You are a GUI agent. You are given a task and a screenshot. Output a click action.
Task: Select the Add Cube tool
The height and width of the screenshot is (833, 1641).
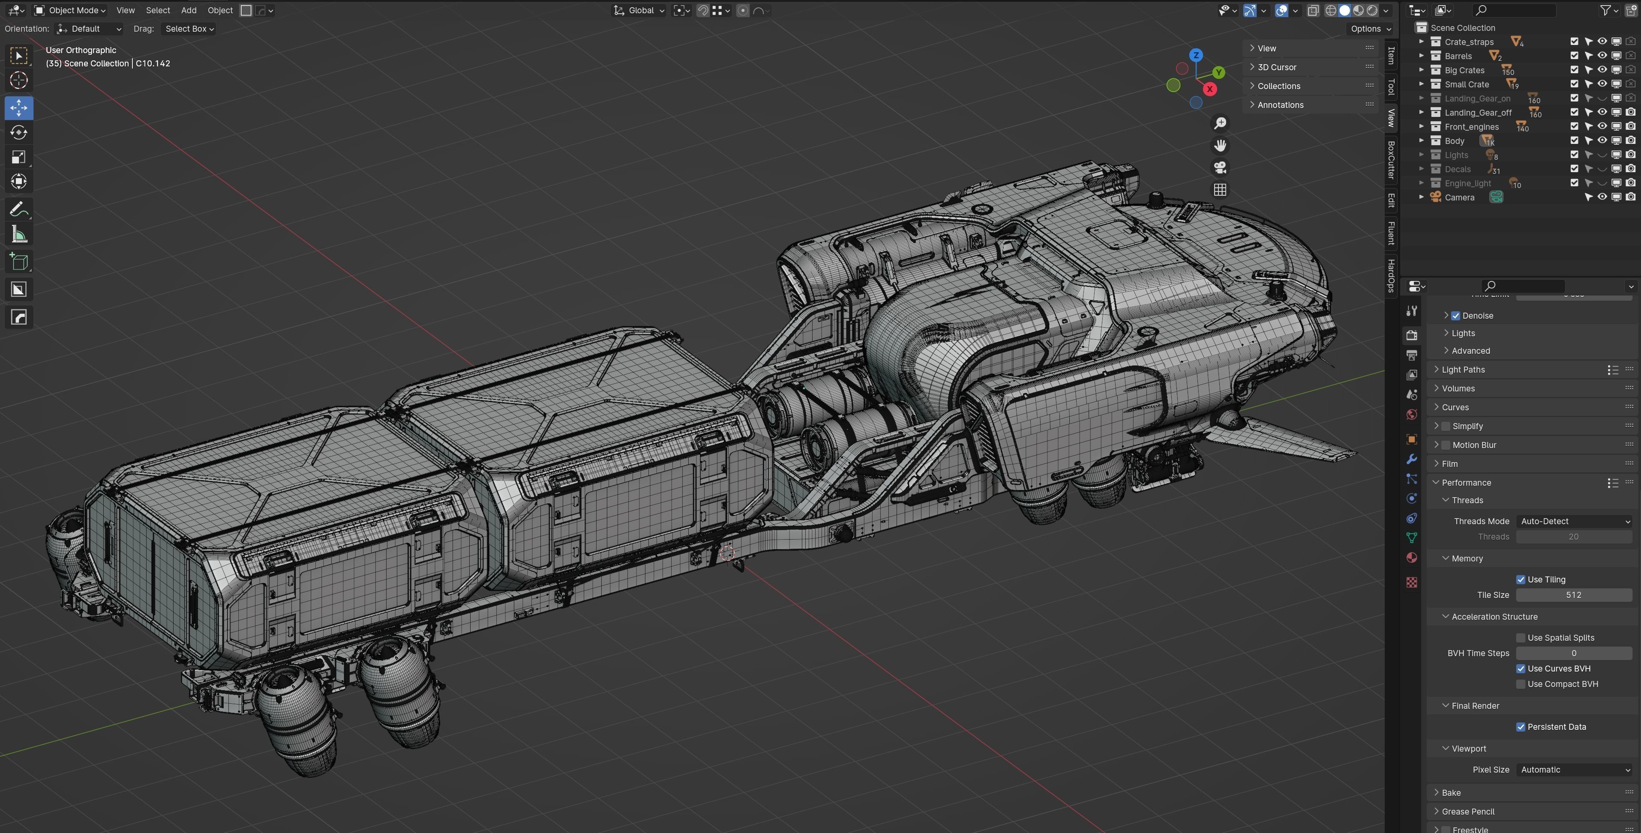pyautogui.click(x=18, y=262)
